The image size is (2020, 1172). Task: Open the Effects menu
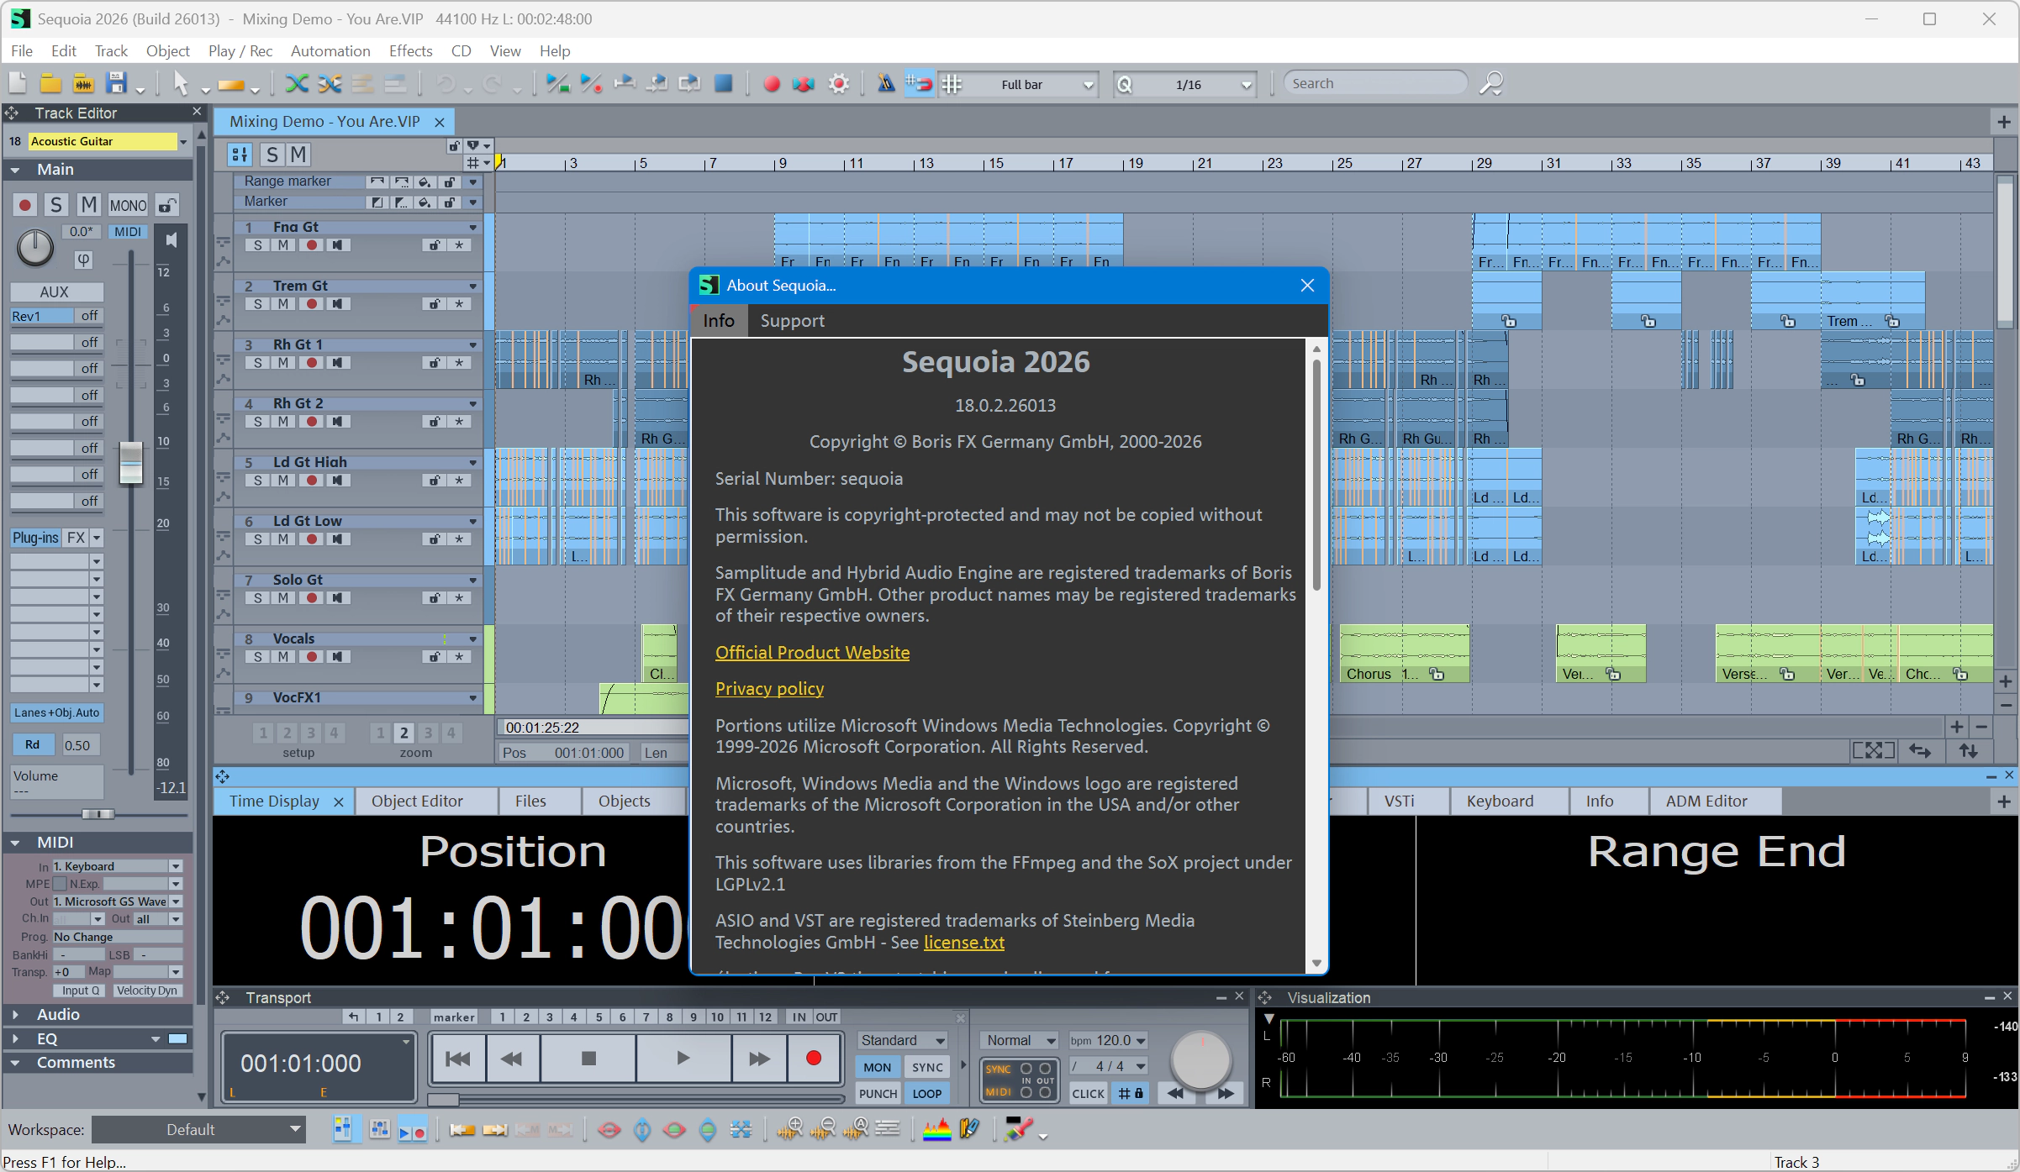coord(410,50)
